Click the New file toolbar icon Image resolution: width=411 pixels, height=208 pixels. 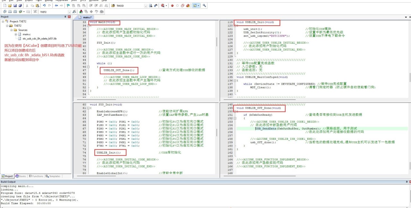tap(4, 6)
